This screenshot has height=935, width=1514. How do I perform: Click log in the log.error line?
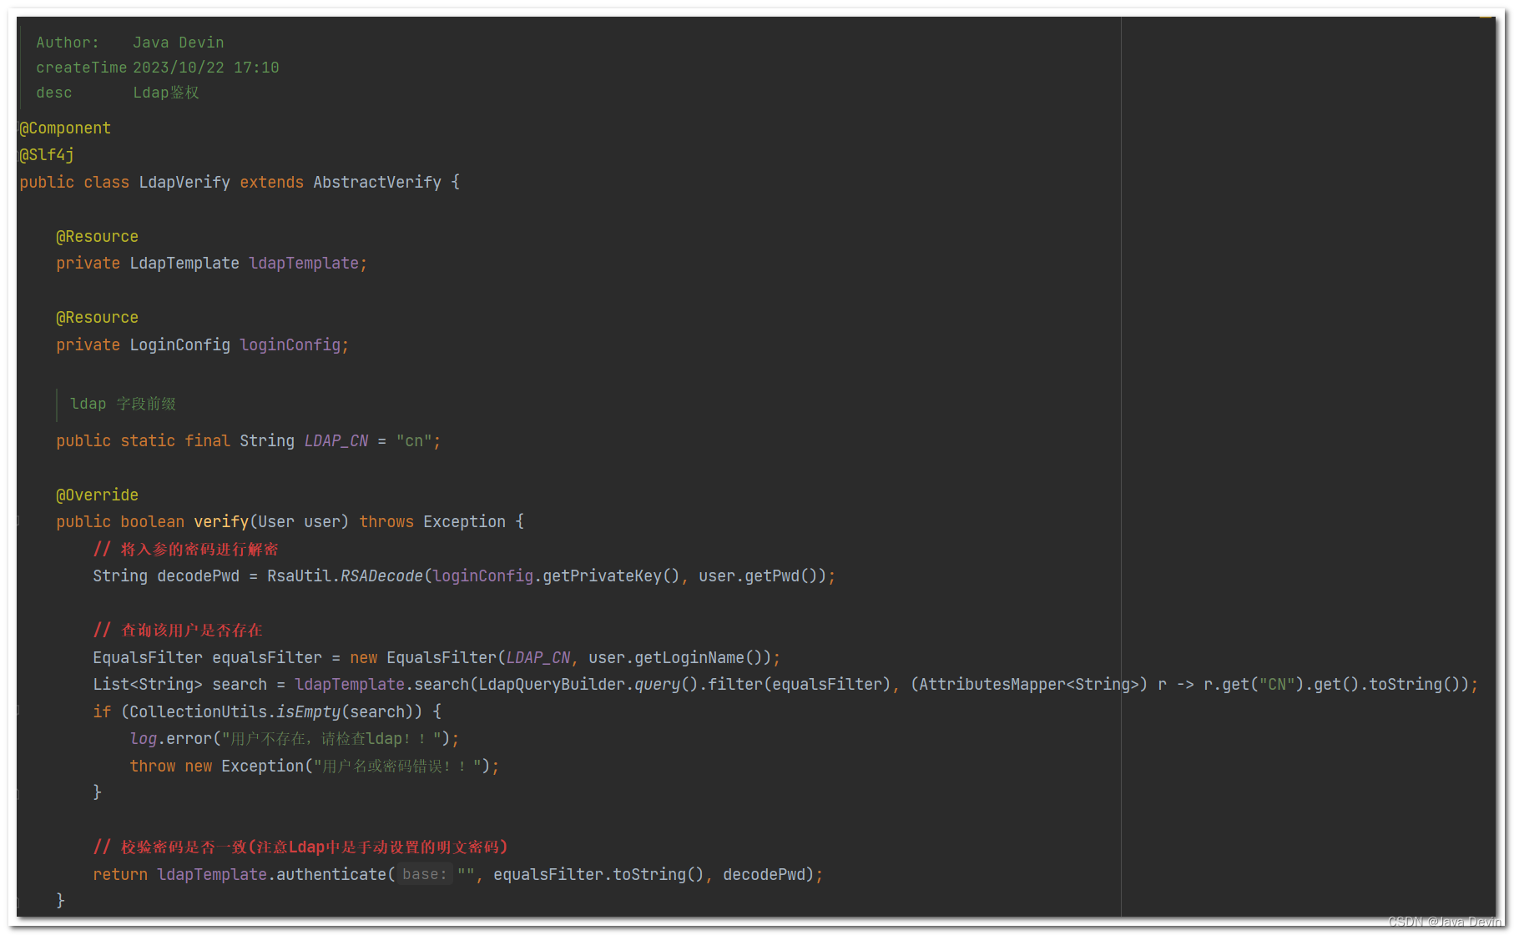pos(143,738)
